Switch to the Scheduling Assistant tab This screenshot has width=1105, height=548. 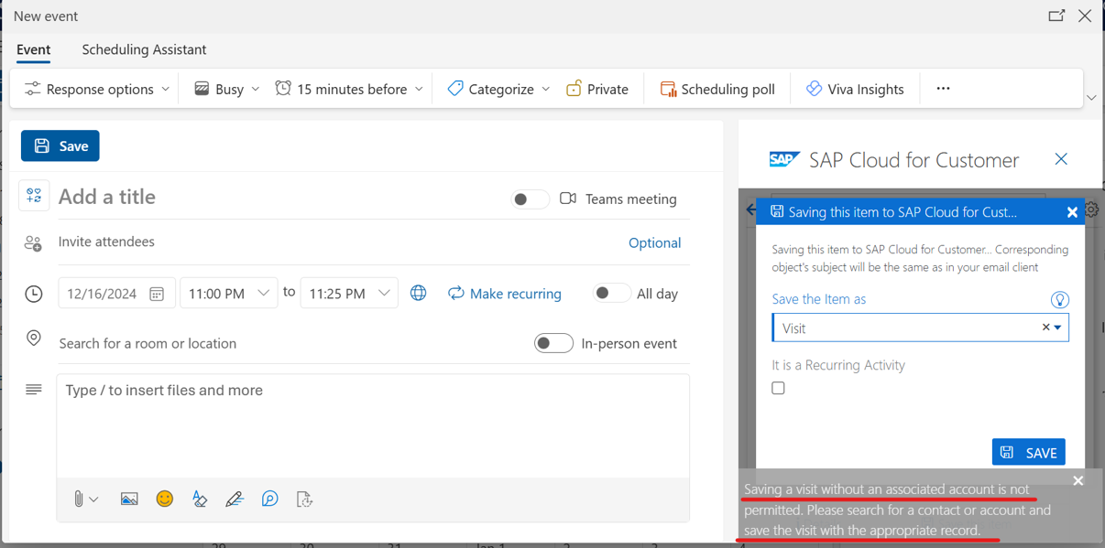(144, 49)
